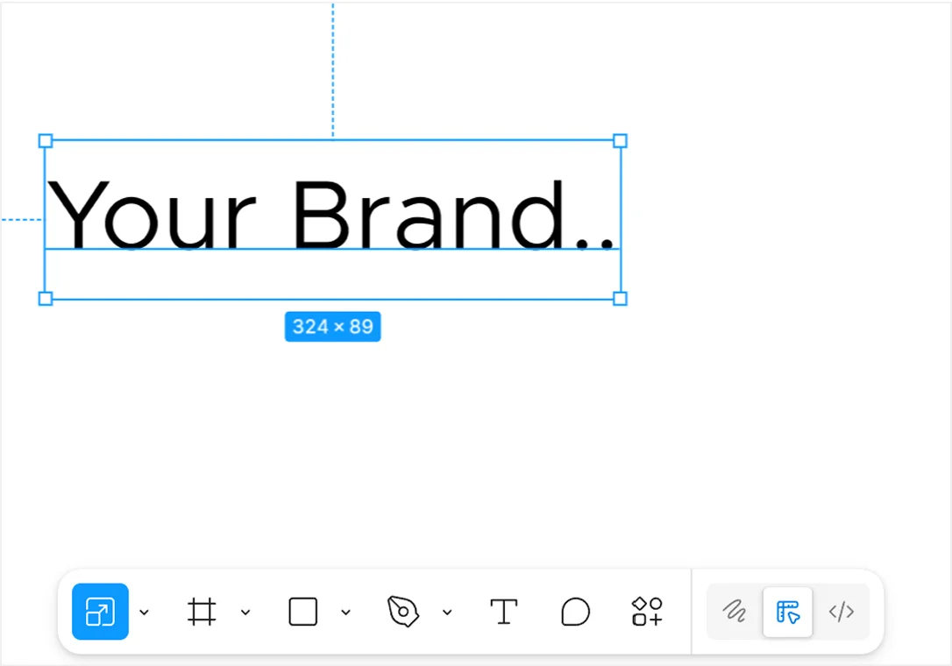
Task: Activate the Comment tool
Action: click(x=575, y=612)
